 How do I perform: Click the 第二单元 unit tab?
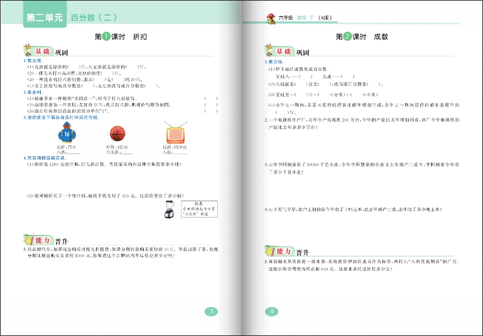tap(44, 18)
